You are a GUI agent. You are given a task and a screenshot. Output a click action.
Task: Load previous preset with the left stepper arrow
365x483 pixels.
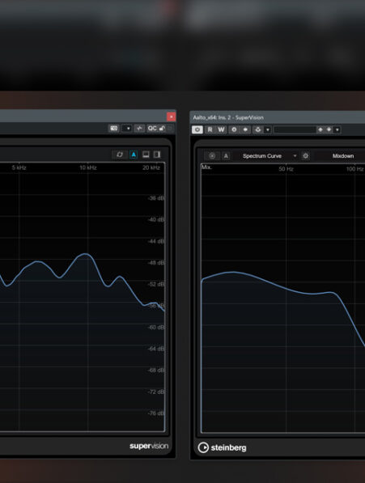tap(320, 129)
